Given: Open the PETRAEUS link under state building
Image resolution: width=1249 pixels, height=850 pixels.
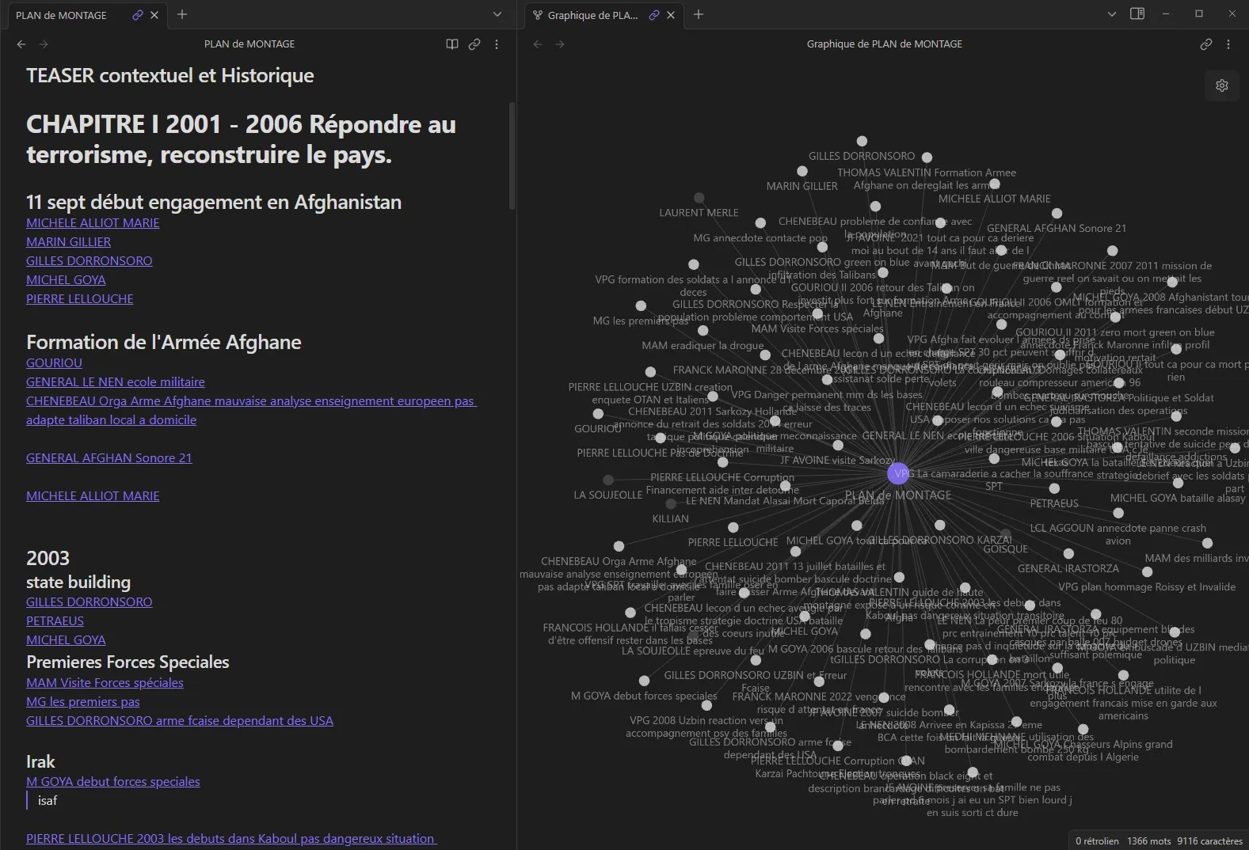Looking at the screenshot, I should [x=55, y=621].
